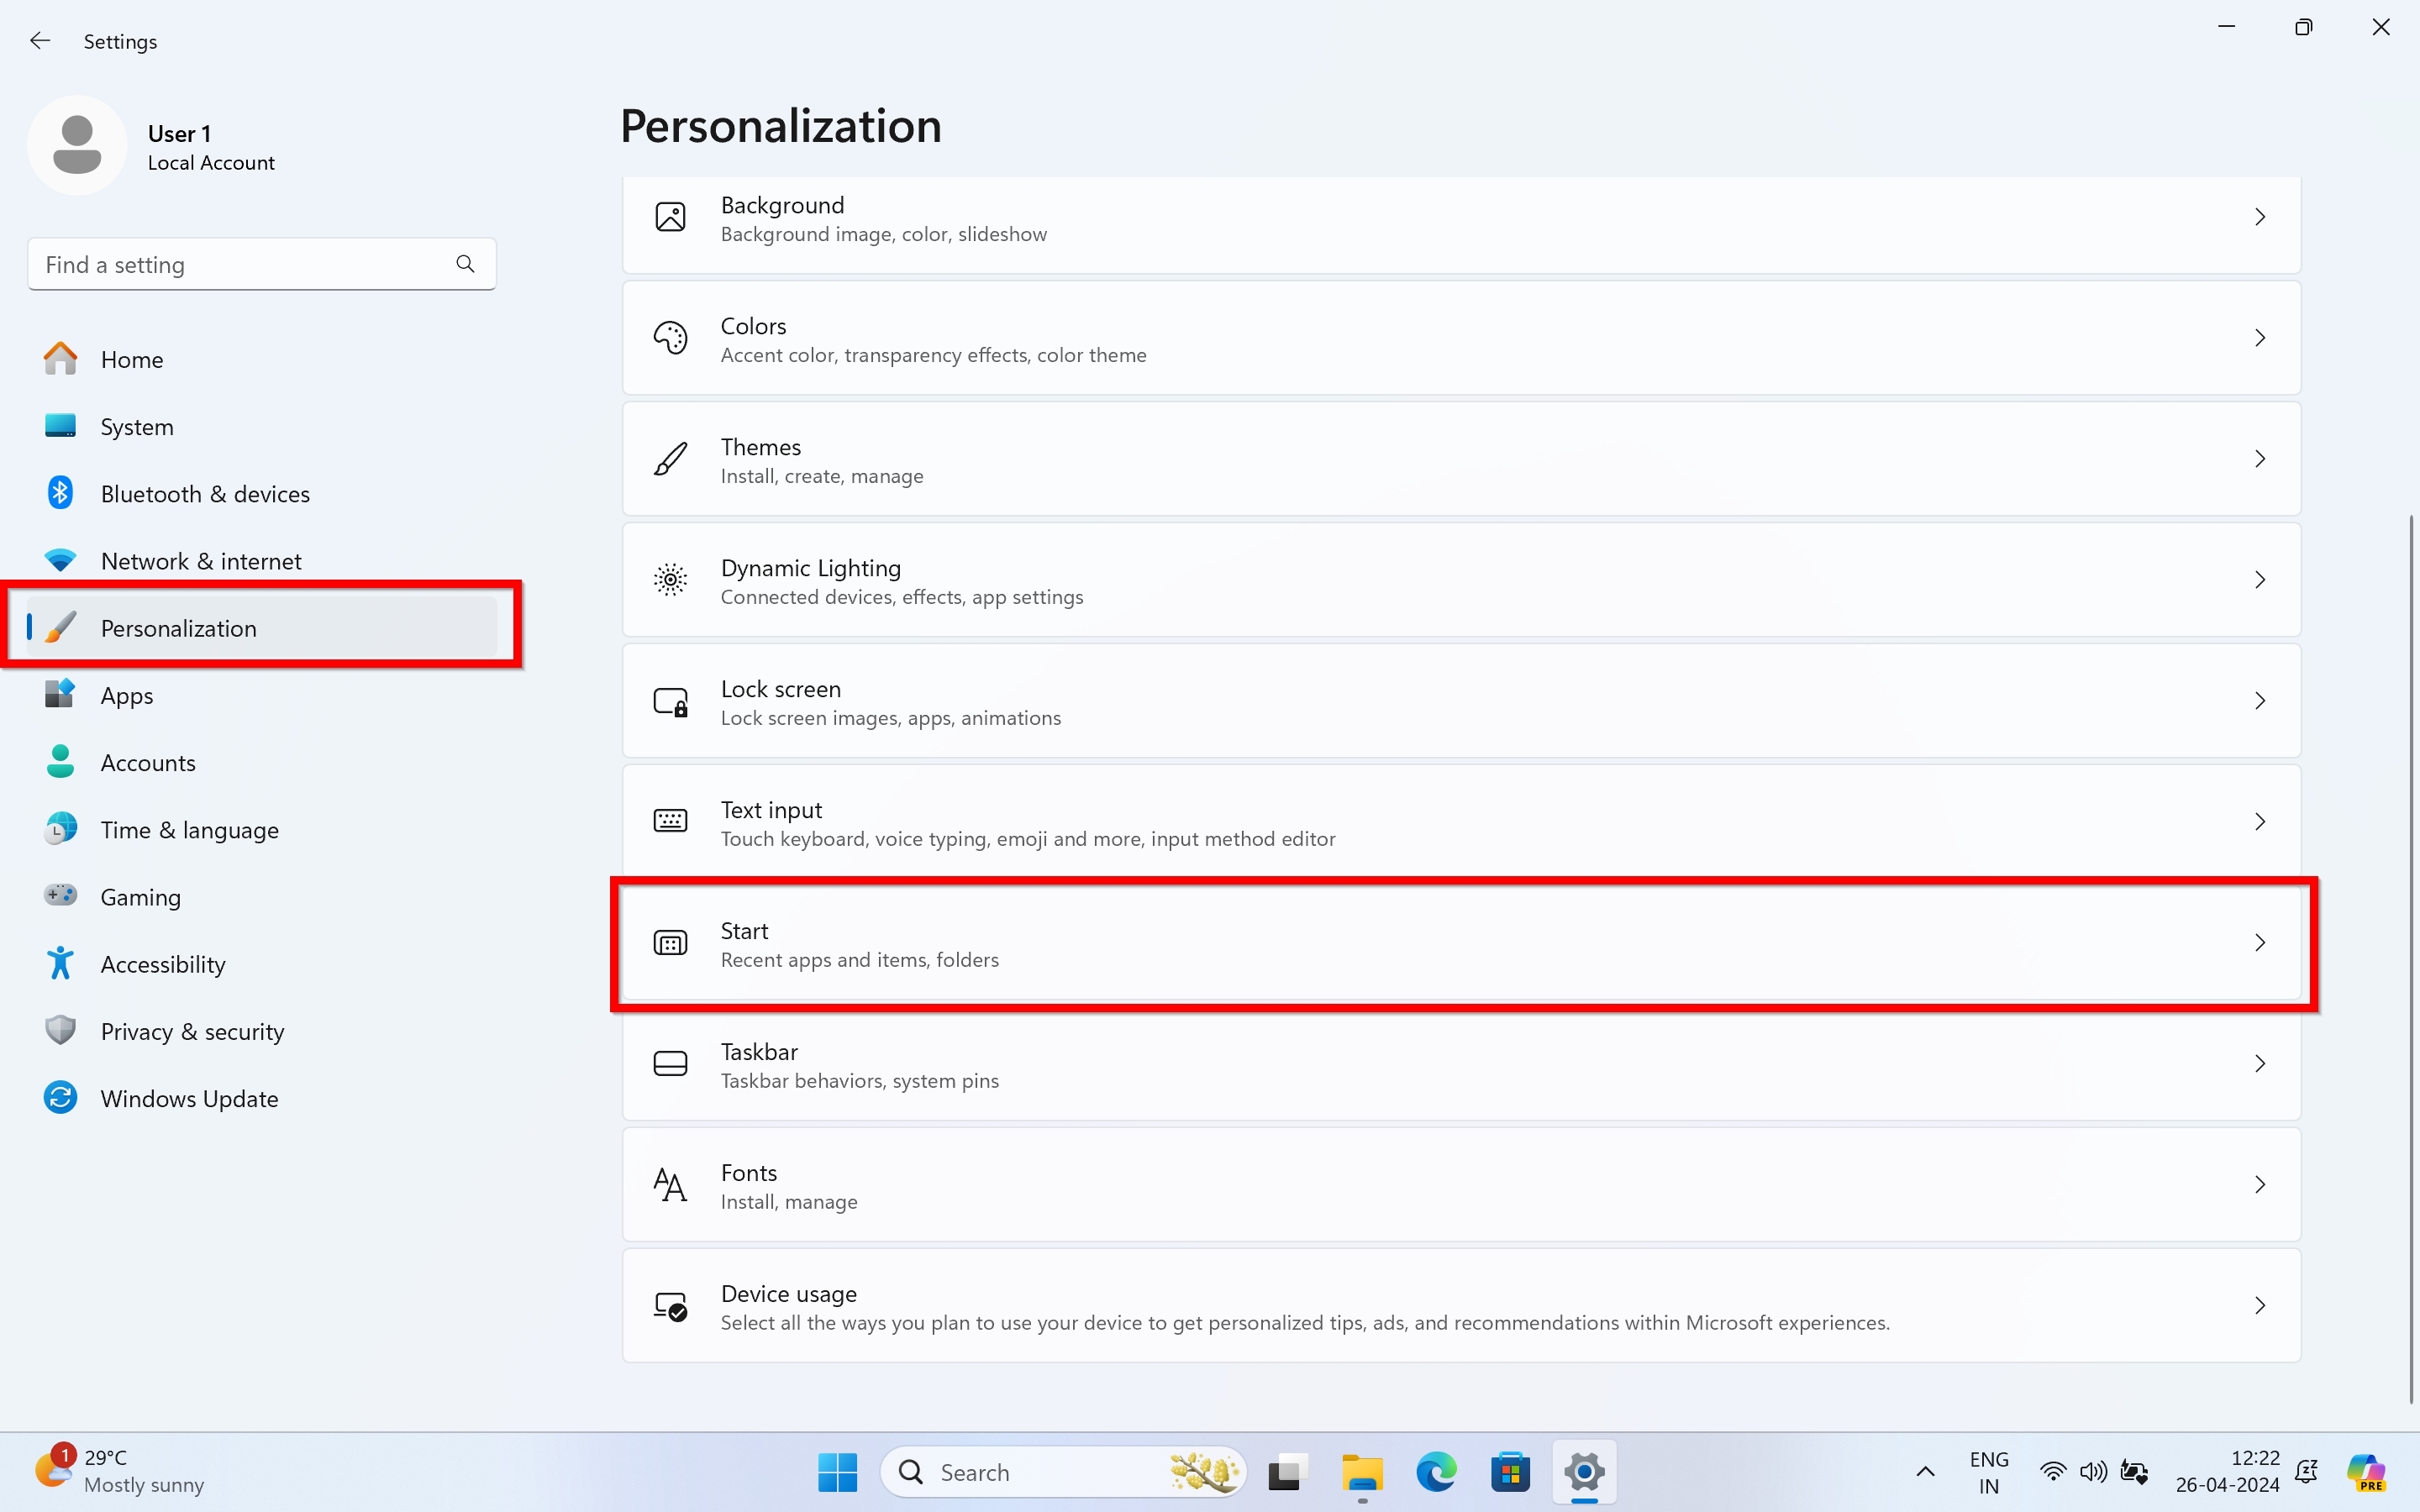This screenshot has width=2420, height=1512.
Task: Click the Windows Update sync icon
Action: (x=60, y=1098)
